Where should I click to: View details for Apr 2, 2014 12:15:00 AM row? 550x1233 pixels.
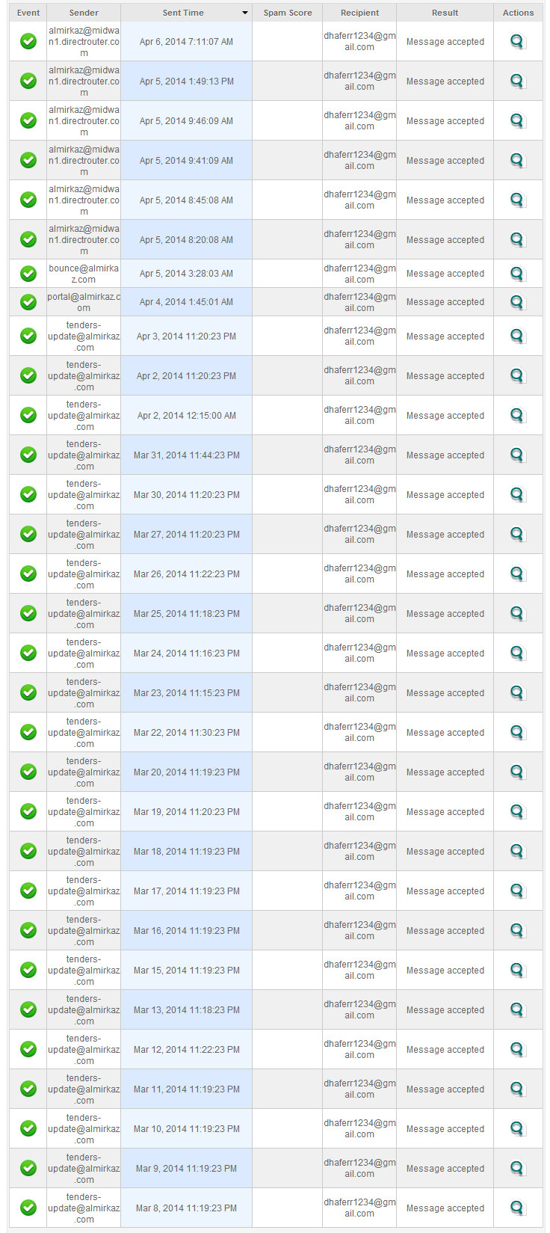[x=517, y=416]
